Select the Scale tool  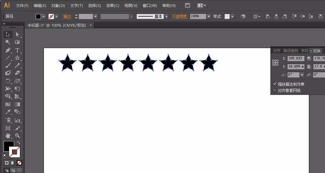(18, 81)
